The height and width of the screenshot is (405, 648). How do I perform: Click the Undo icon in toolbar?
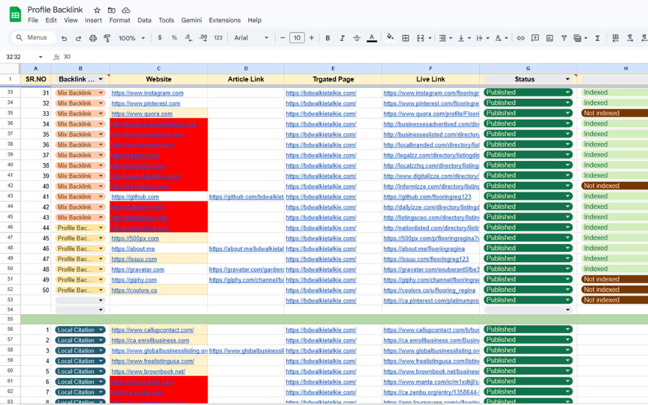[64, 38]
